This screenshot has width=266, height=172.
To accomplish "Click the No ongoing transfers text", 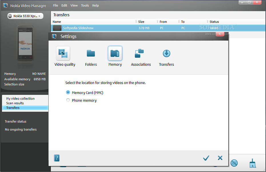I will (21, 129).
